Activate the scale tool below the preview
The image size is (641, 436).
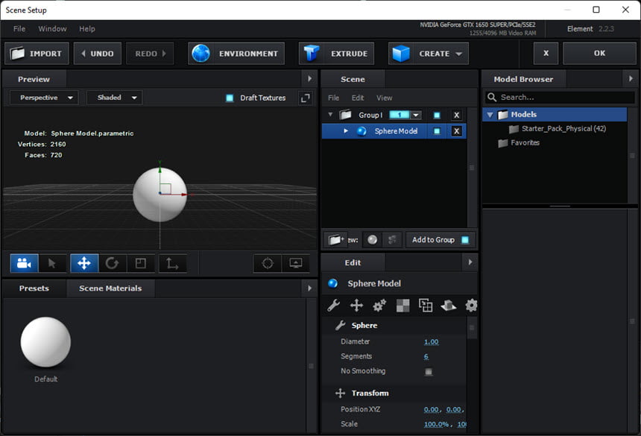pos(141,263)
